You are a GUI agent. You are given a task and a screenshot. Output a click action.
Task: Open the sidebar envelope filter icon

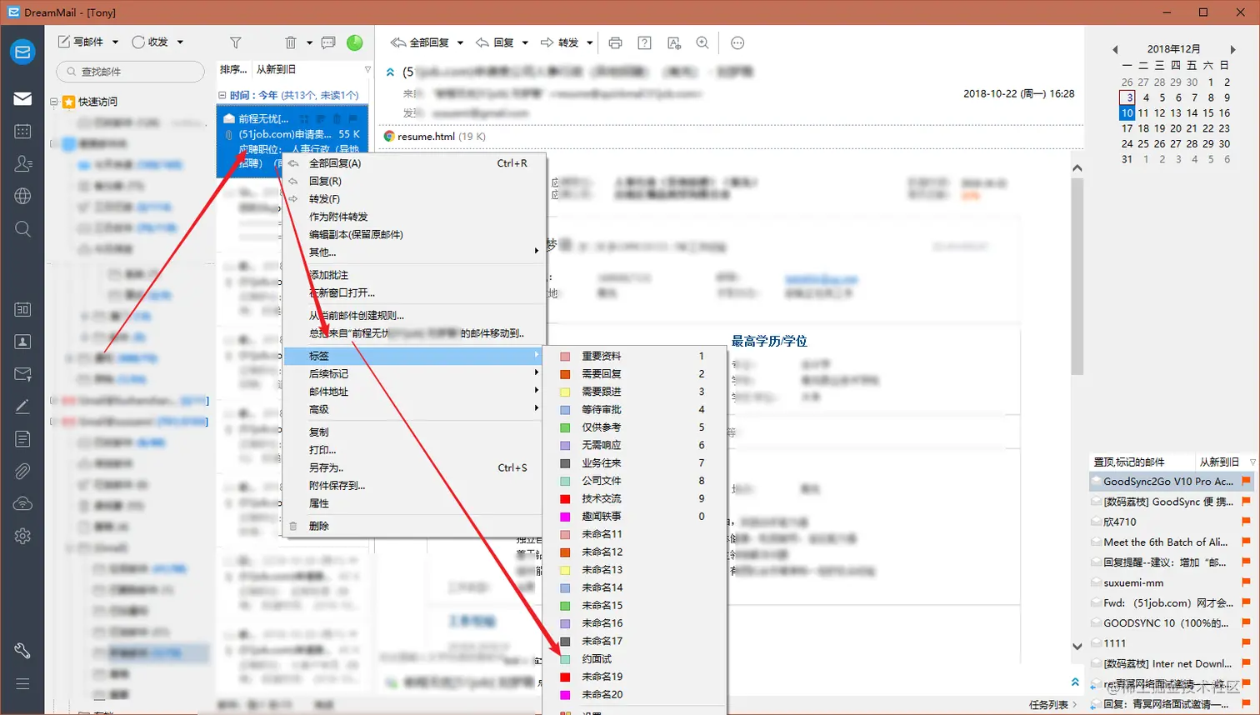pyautogui.click(x=22, y=374)
